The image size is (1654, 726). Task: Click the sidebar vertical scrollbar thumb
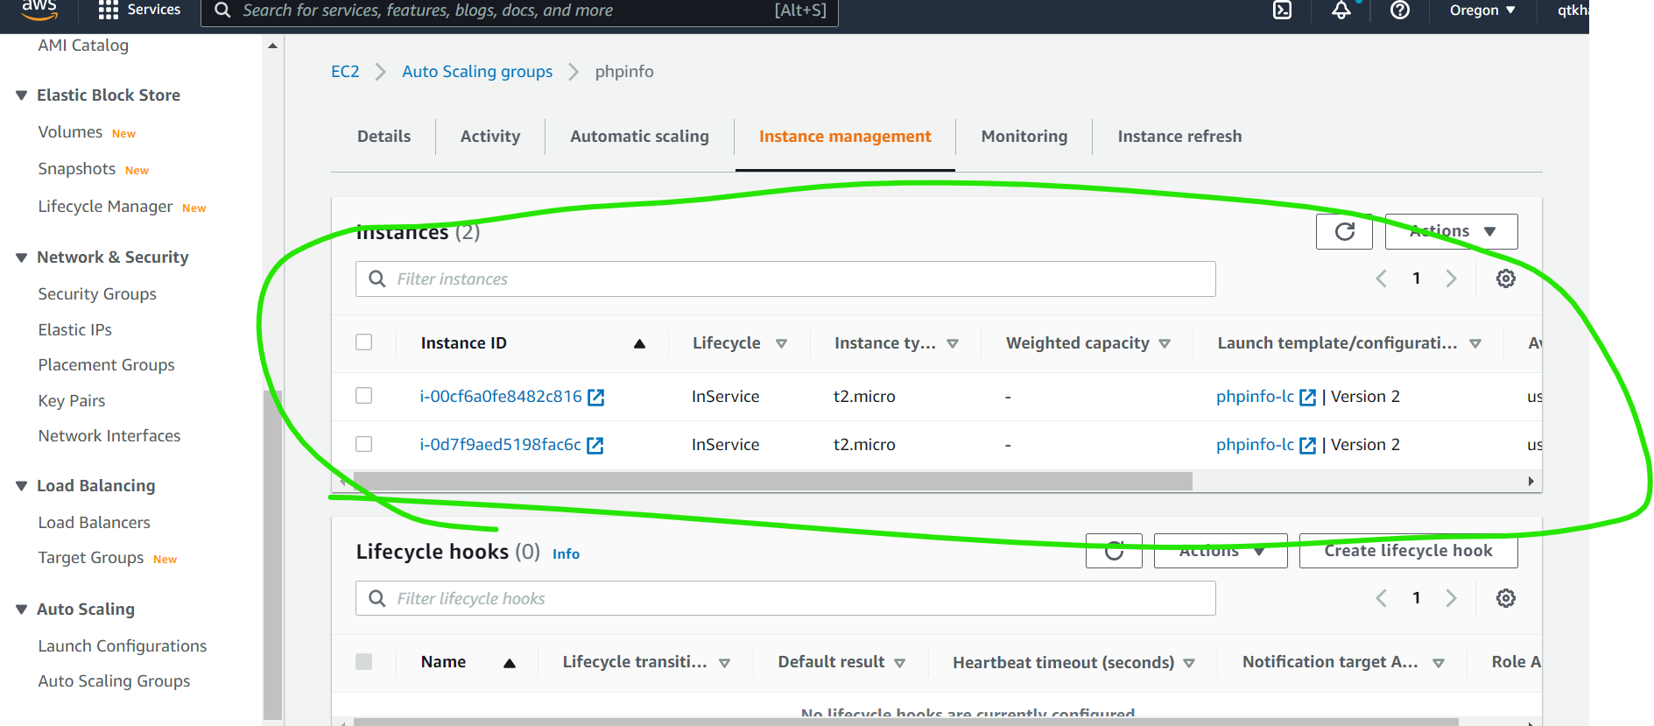(272, 555)
